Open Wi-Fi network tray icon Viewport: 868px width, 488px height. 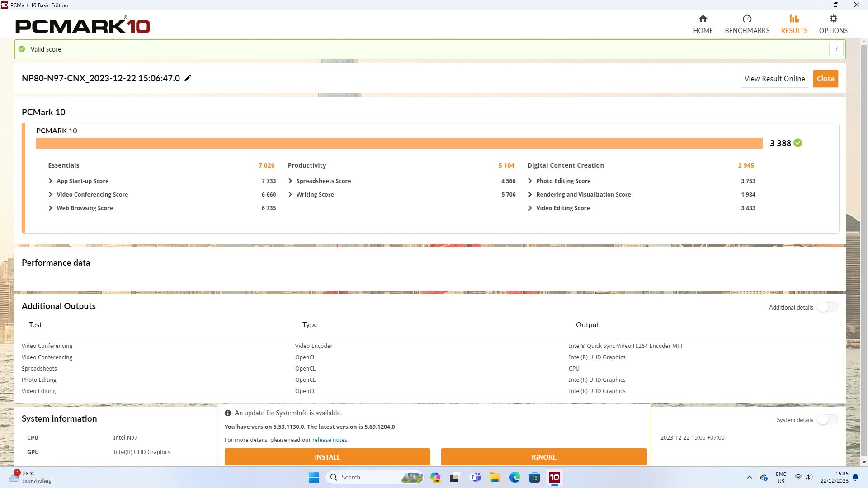pos(798,477)
